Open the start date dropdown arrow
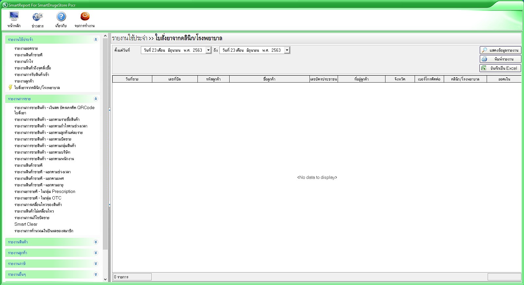This screenshot has width=524, height=285. pos(208,50)
